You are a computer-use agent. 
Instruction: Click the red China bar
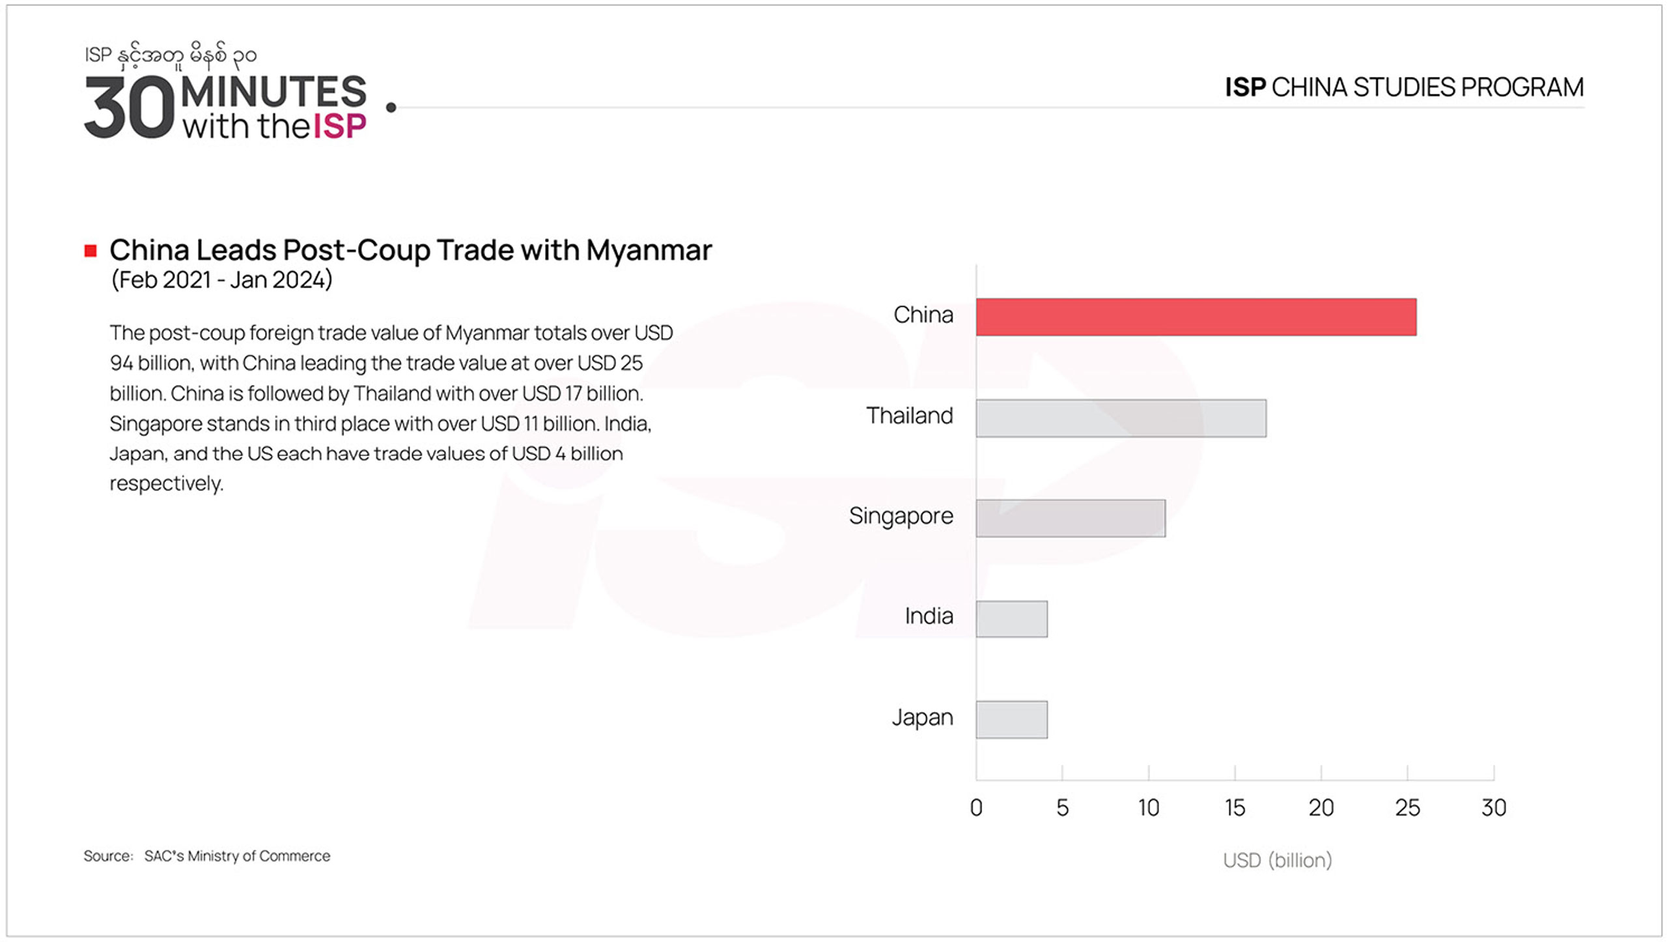click(x=1196, y=317)
